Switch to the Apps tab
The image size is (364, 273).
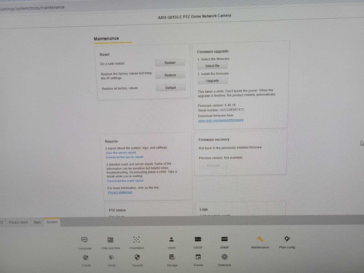pos(37,222)
